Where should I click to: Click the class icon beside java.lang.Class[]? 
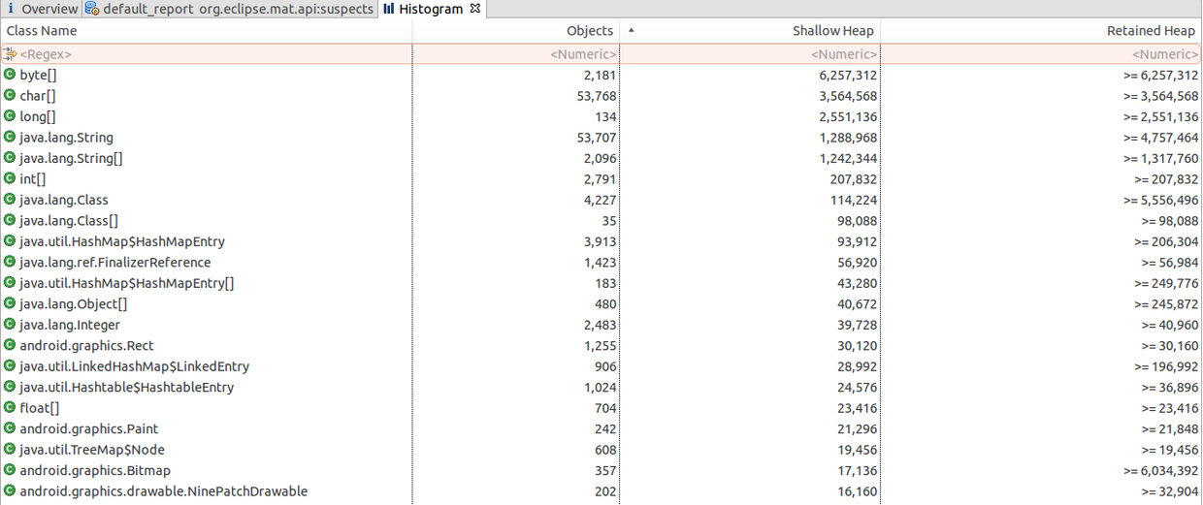point(10,221)
